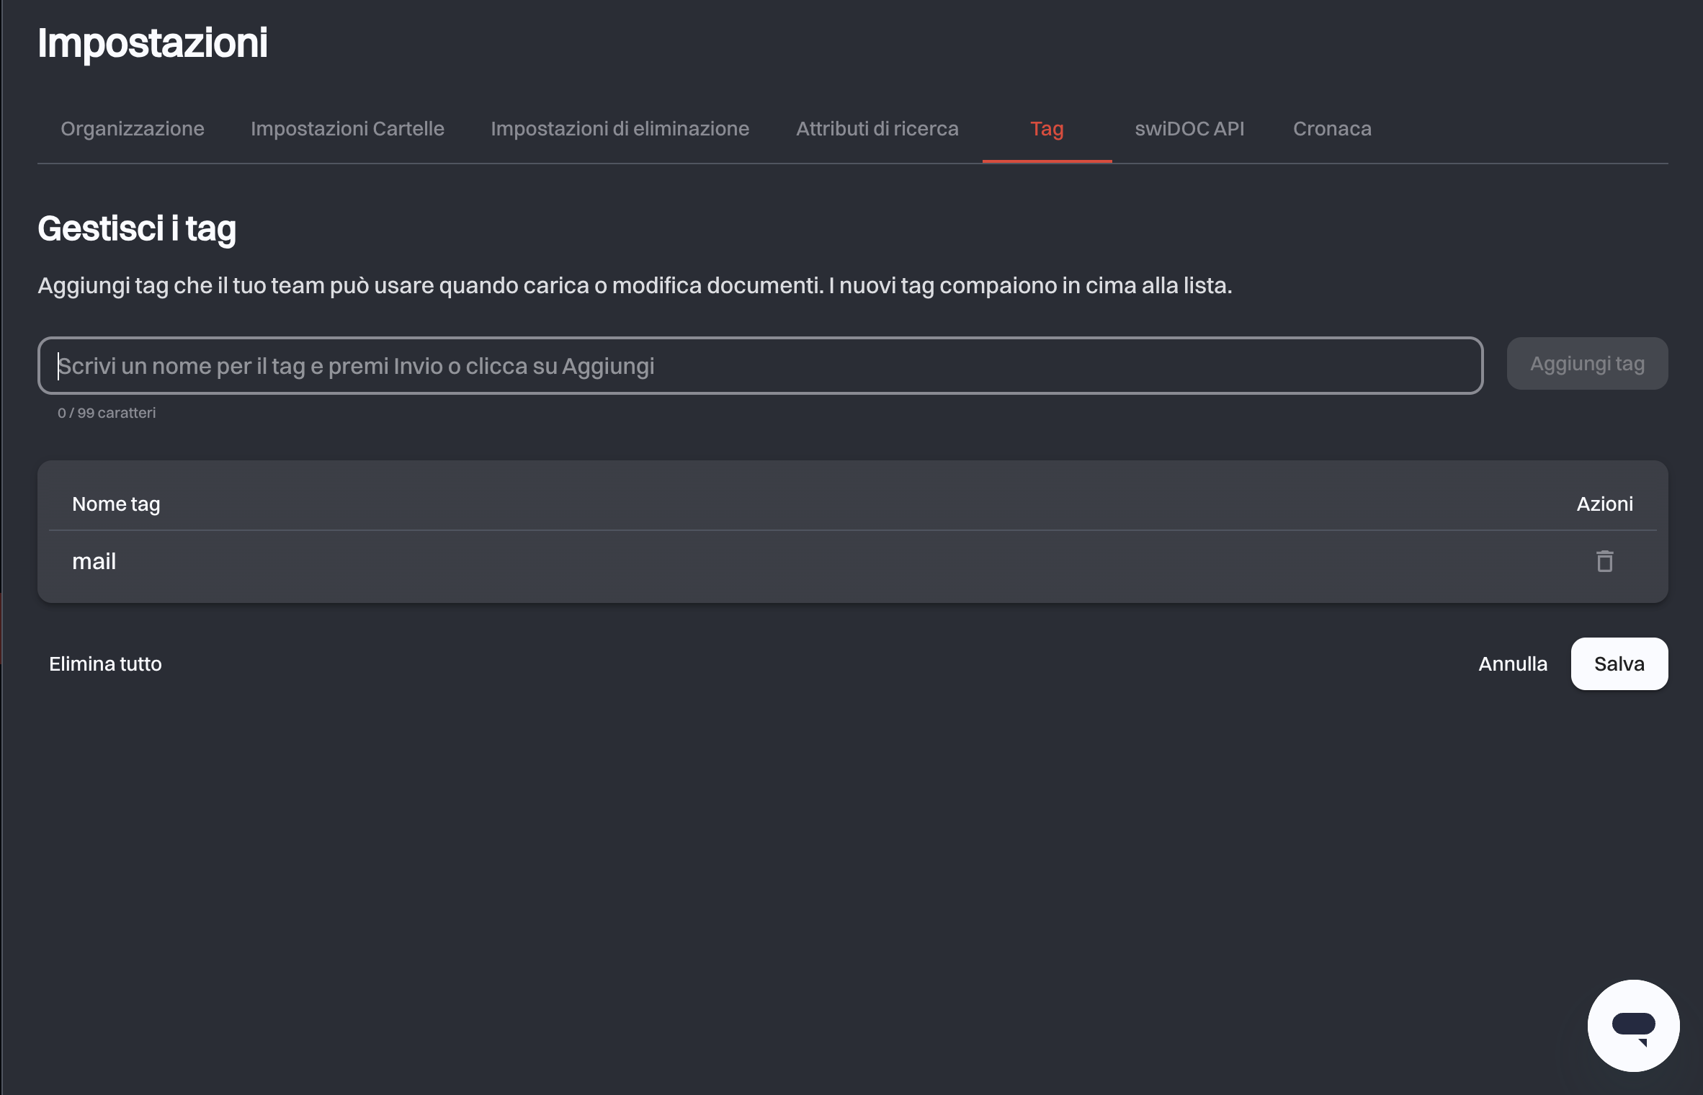Go to Impostazioni di eliminazione tab
Image resolution: width=1703 pixels, height=1095 pixels.
click(620, 129)
